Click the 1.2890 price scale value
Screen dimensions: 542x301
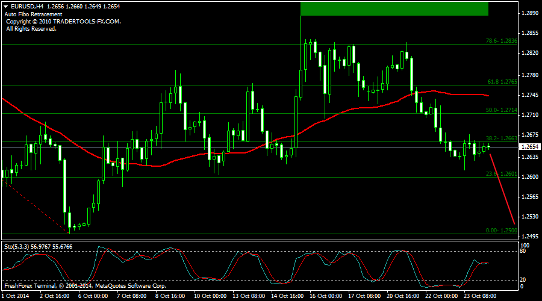point(530,13)
